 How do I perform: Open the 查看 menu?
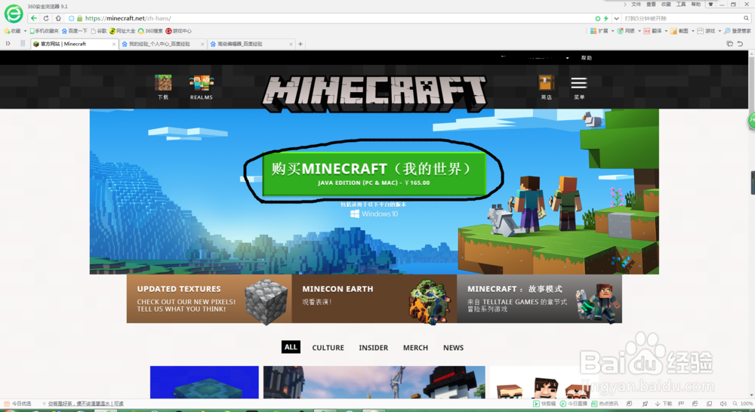[x=651, y=5]
